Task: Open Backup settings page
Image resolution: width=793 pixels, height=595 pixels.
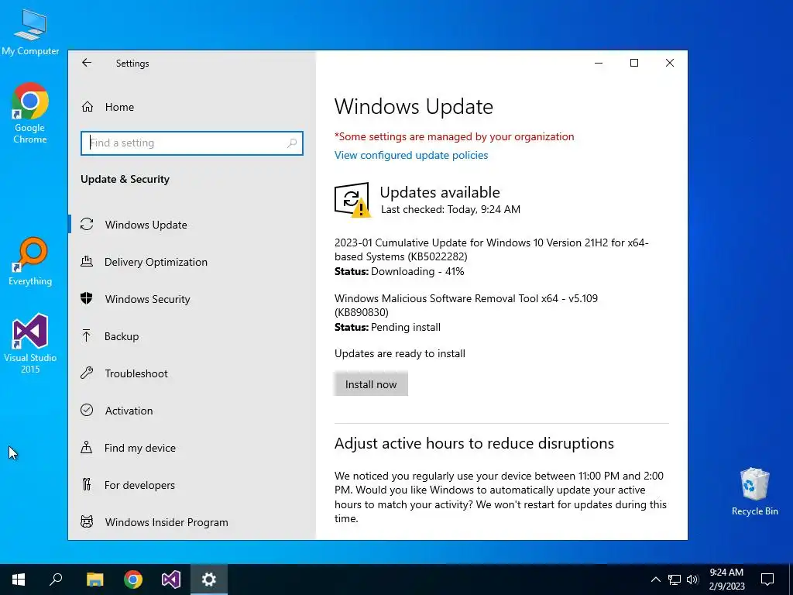Action: [122, 336]
